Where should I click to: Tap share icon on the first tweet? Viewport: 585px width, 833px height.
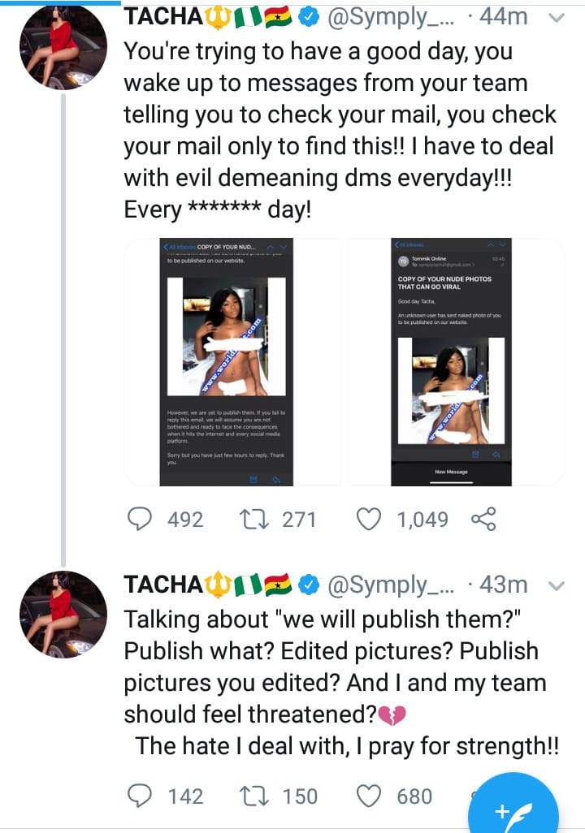[x=483, y=519]
